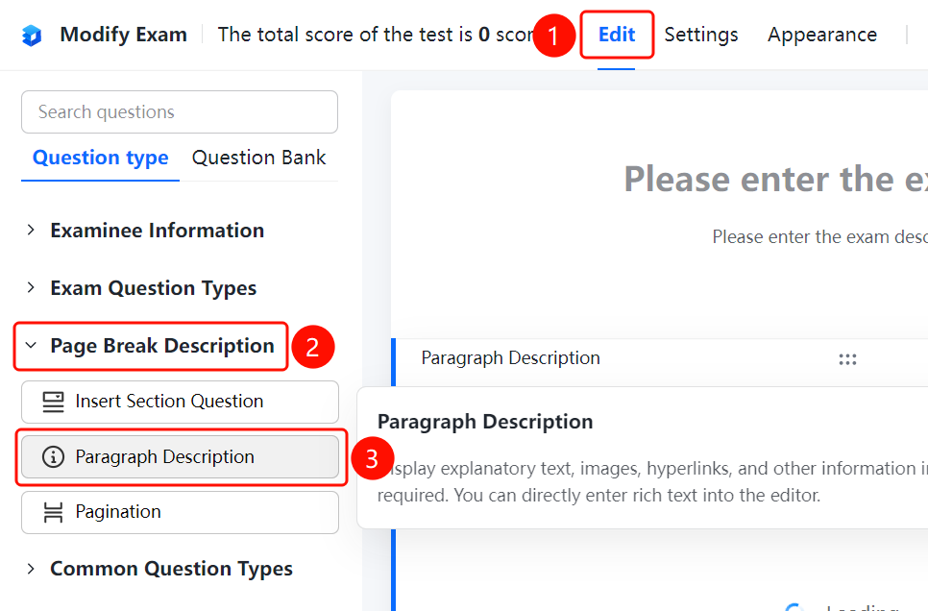Open the Edit tab
Image resolution: width=928 pixels, height=611 pixels.
click(617, 35)
